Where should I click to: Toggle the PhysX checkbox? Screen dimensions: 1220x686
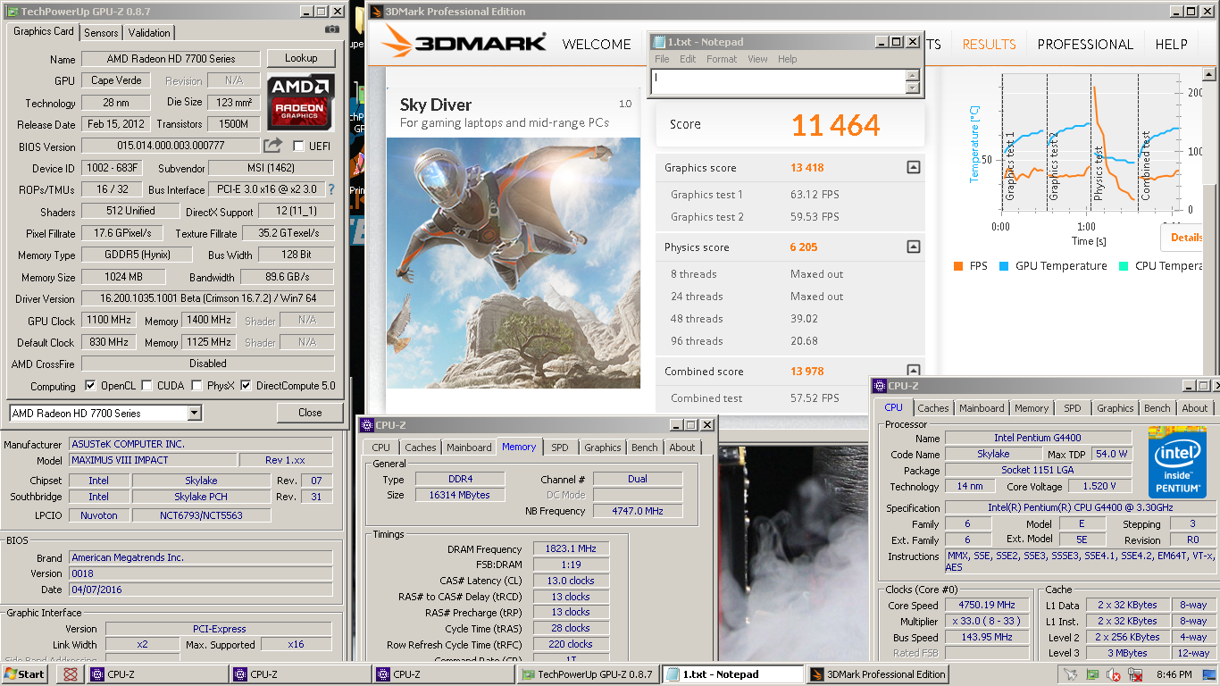(x=196, y=386)
